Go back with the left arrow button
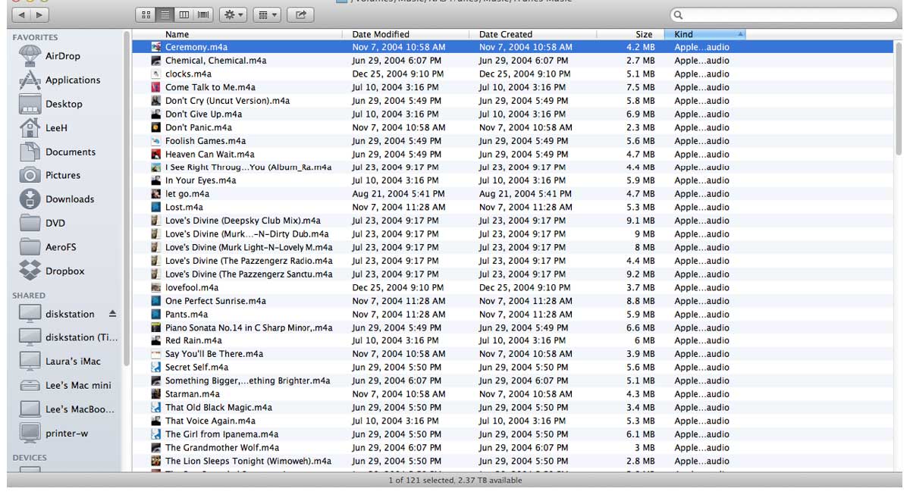The image size is (910, 498). click(x=21, y=14)
